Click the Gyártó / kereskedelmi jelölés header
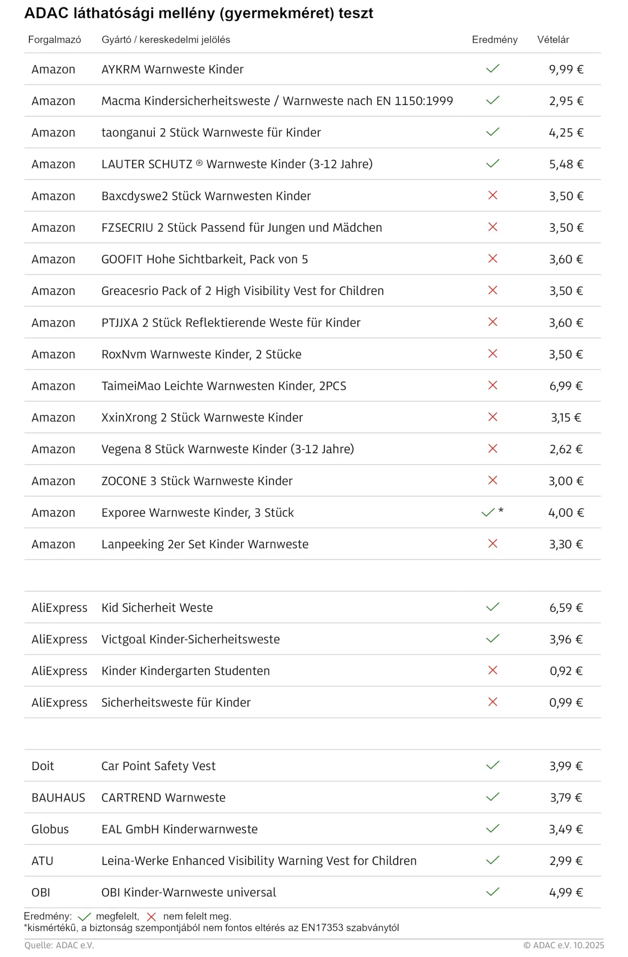The width and height of the screenshot is (628, 957). pos(166,40)
